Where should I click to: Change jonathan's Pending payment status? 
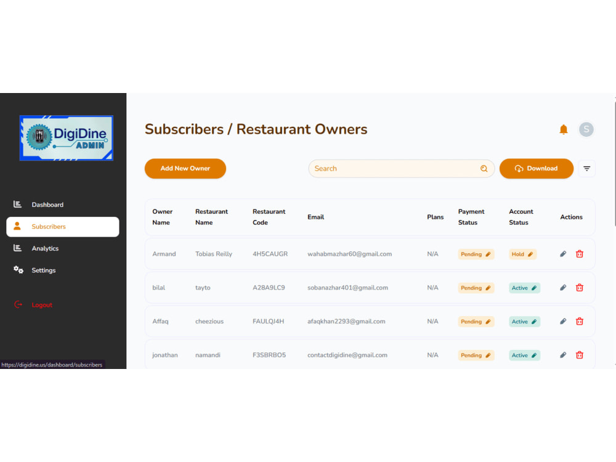pos(476,355)
